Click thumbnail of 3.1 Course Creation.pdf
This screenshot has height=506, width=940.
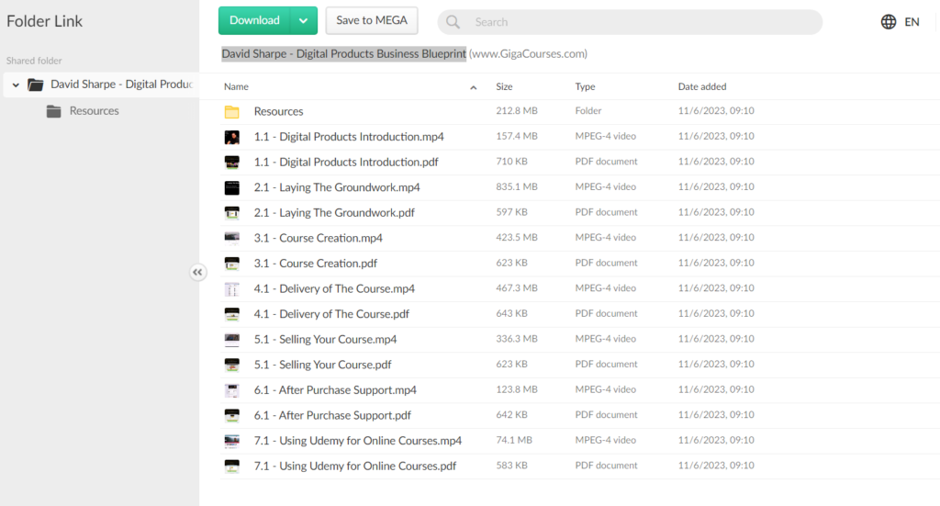point(232,264)
